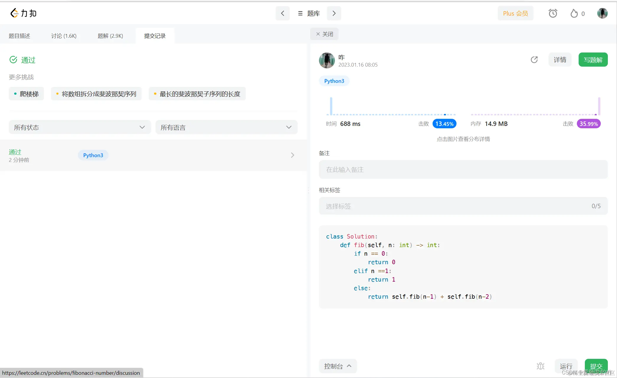Switch to the 题目描述 tab
Screen dimensions: 617x378
coord(19,36)
